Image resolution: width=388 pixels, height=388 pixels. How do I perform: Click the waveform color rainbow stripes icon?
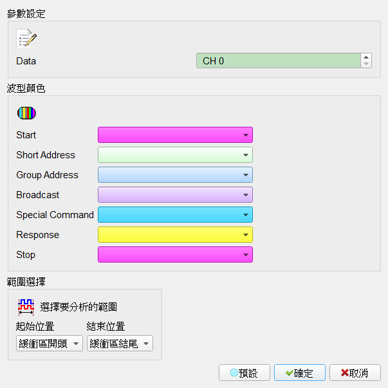(26, 113)
